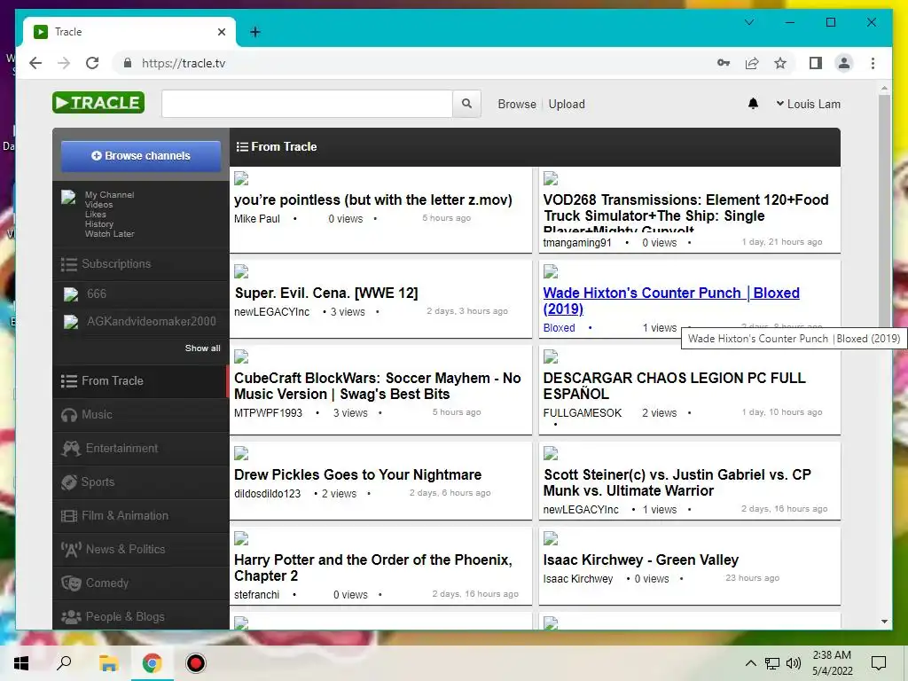This screenshot has width=908, height=681.
Task: Open the Comedy category
Action: pyautogui.click(x=141, y=583)
